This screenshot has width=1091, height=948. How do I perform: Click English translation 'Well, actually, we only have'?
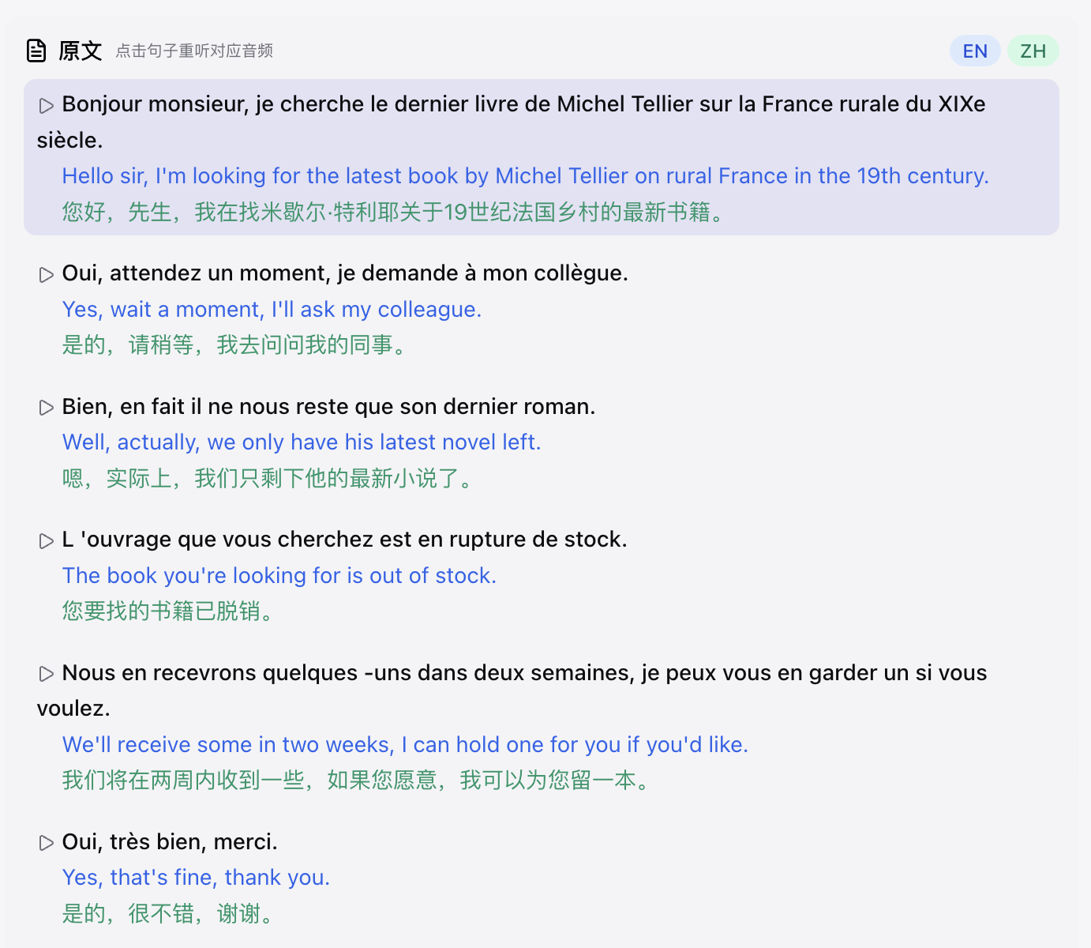pyautogui.click(x=302, y=442)
